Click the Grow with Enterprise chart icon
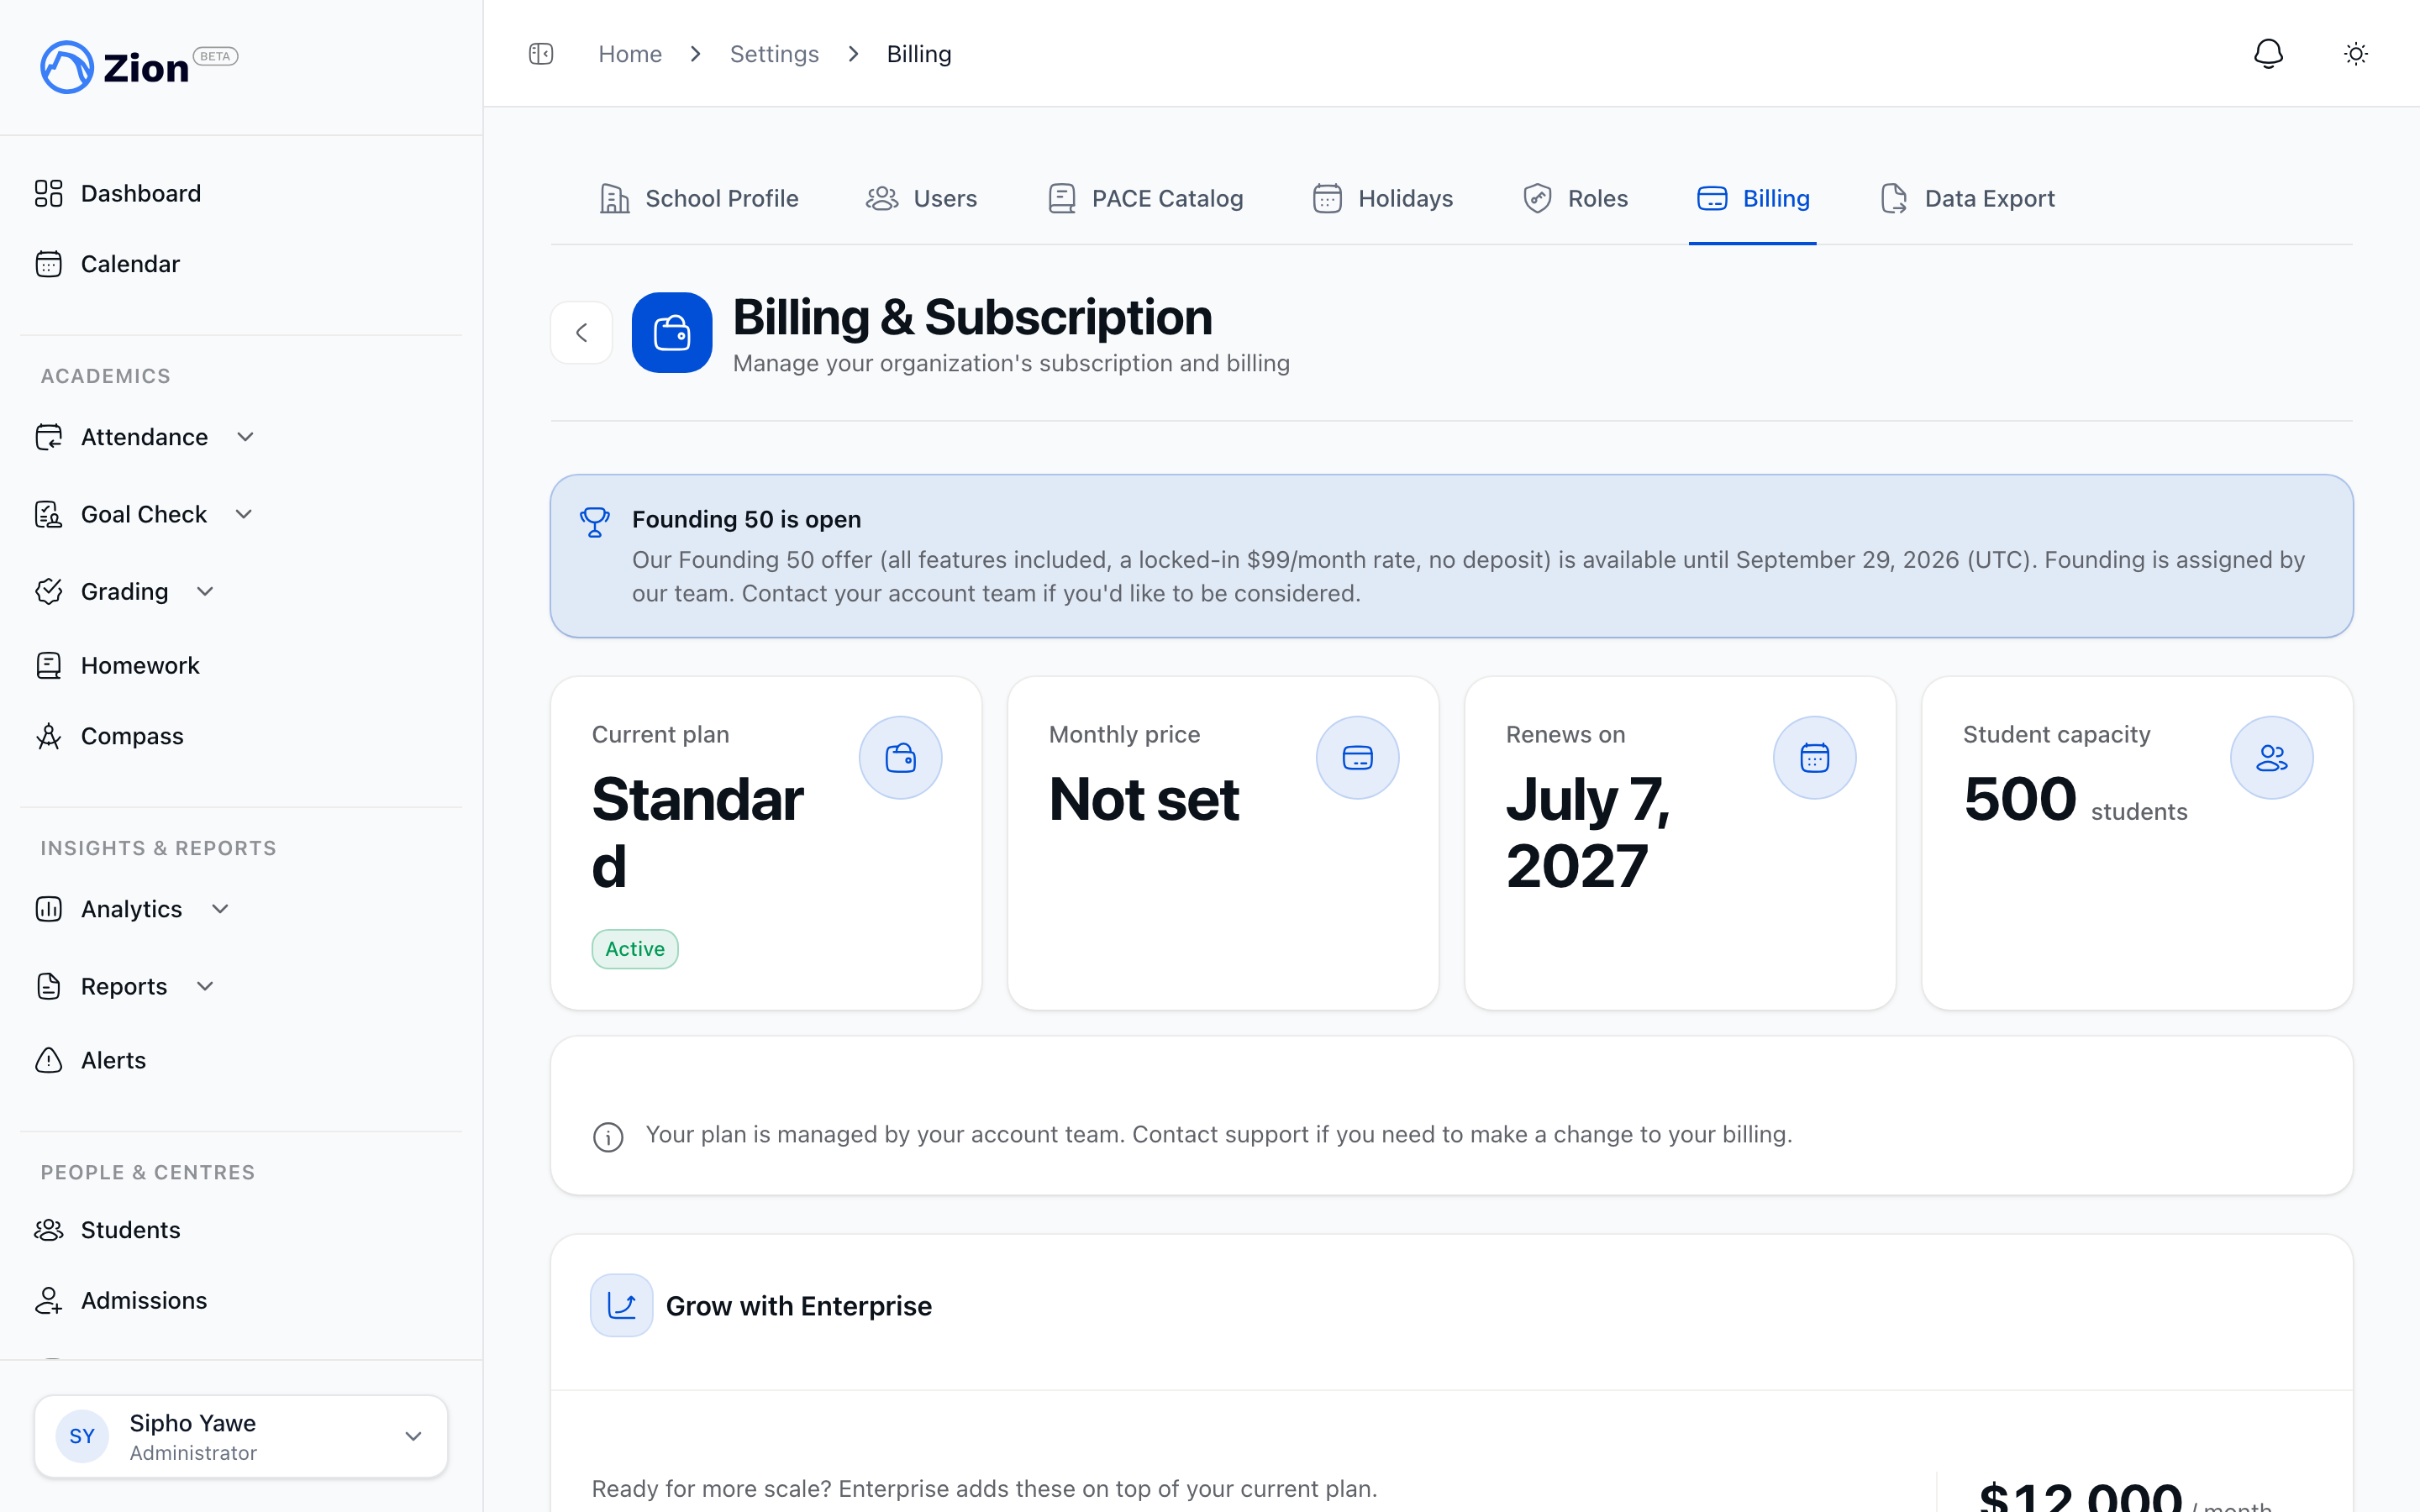The width and height of the screenshot is (2420, 1512). 622,1305
